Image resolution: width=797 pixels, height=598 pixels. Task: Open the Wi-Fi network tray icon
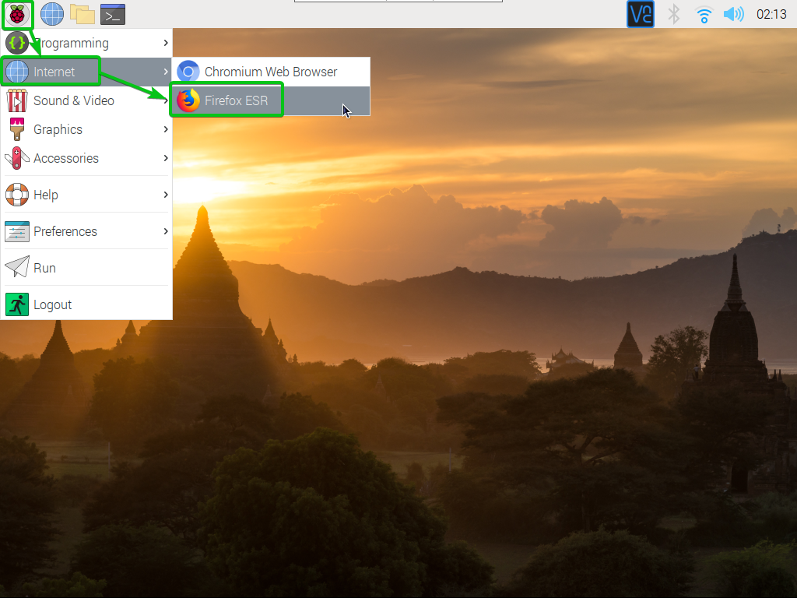pos(704,15)
